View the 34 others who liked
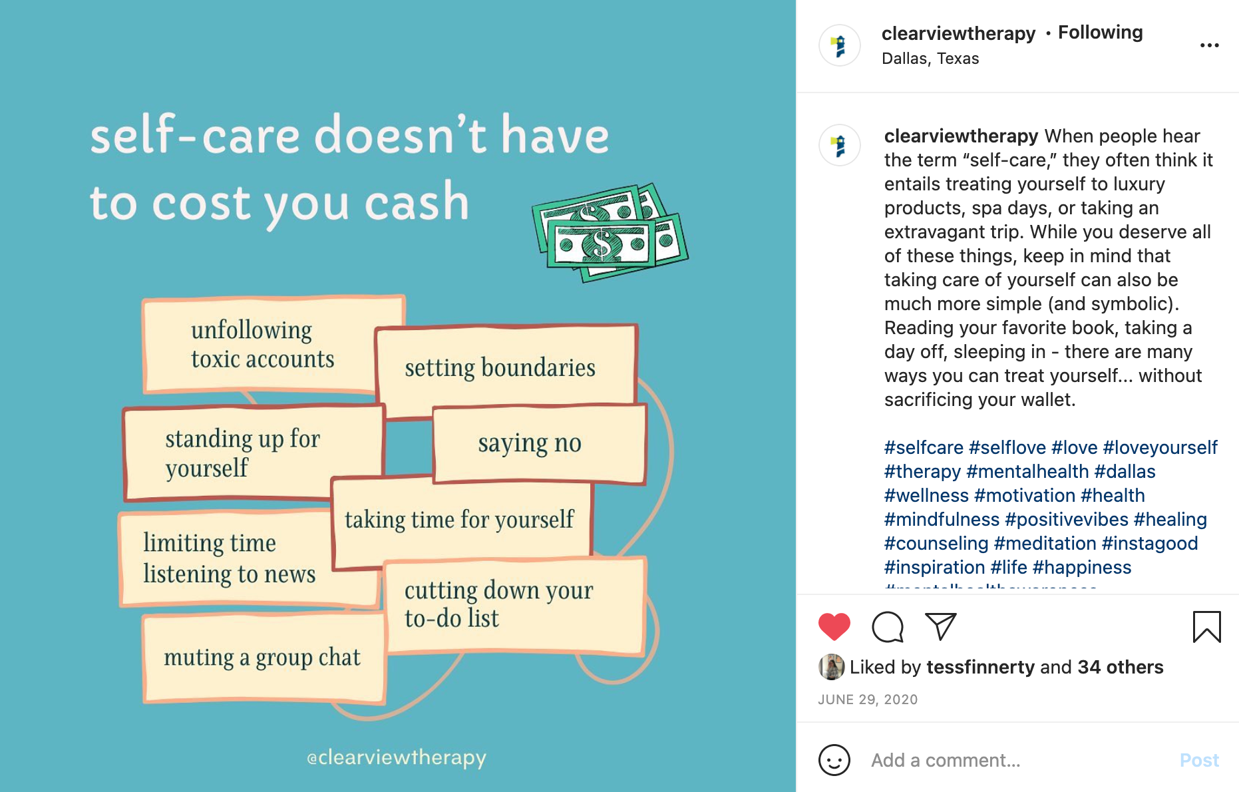This screenshot has height=792, width=1239. 1120,667
